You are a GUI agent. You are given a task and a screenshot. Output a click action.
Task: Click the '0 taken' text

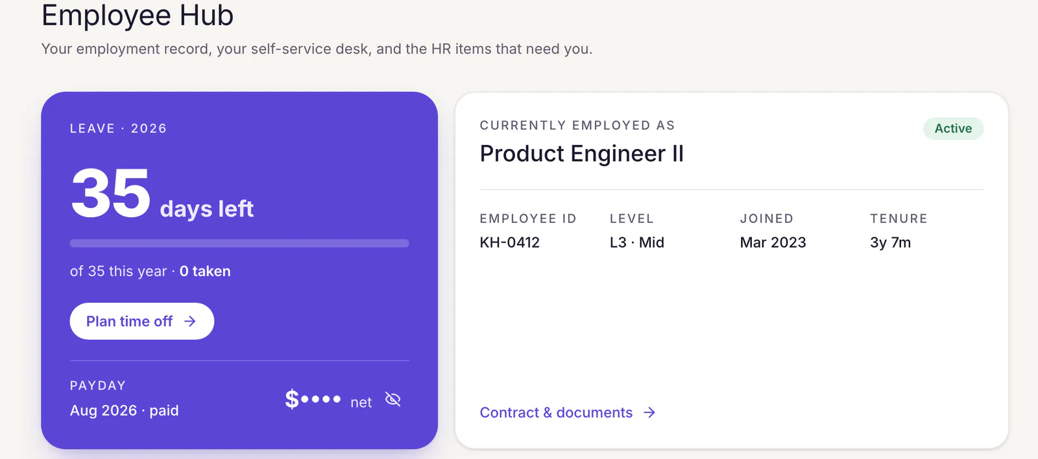(205, 271)
